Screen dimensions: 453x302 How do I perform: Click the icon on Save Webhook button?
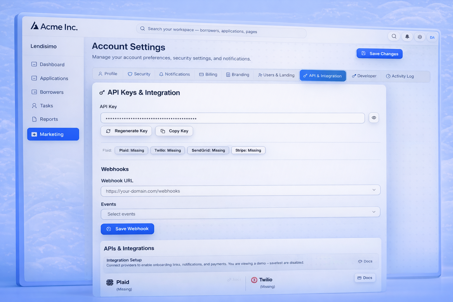tap(109, 229)
